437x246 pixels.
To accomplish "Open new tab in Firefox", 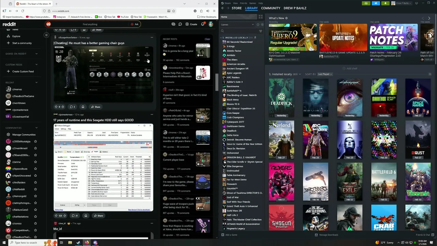I will (x=56, y=4).
